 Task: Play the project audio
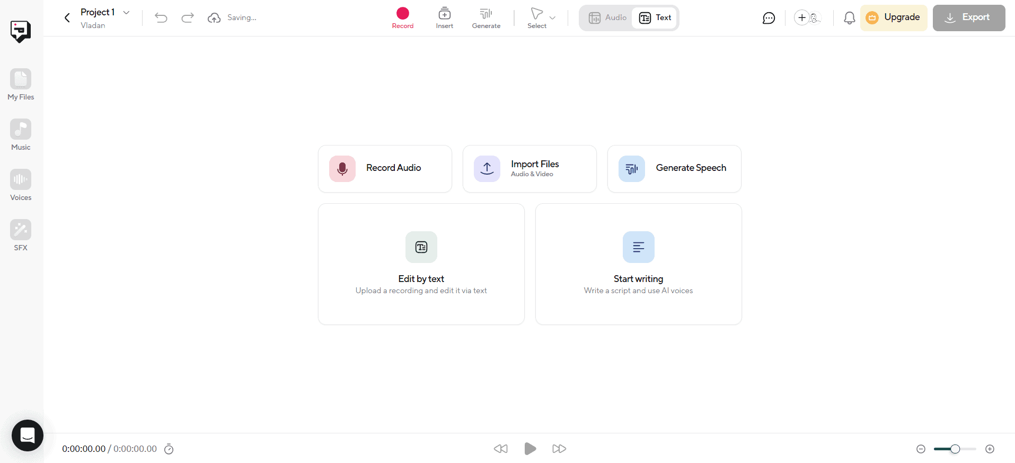point(530,449)
